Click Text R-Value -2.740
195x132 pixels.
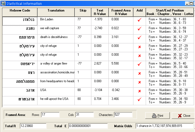(98, 28)
